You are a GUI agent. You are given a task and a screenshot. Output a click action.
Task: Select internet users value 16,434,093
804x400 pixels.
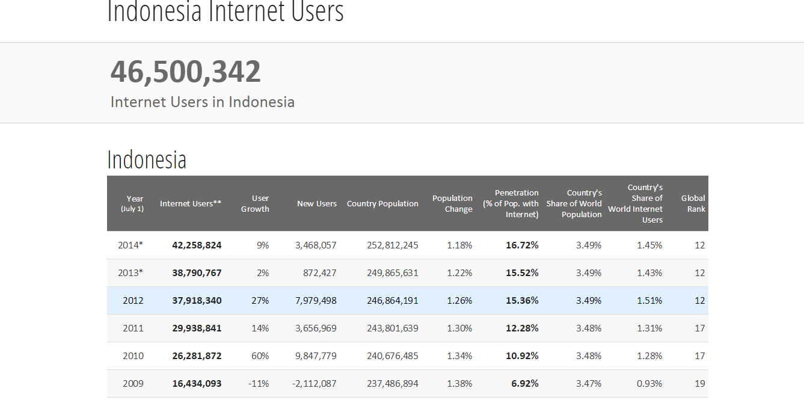point(197,383)
